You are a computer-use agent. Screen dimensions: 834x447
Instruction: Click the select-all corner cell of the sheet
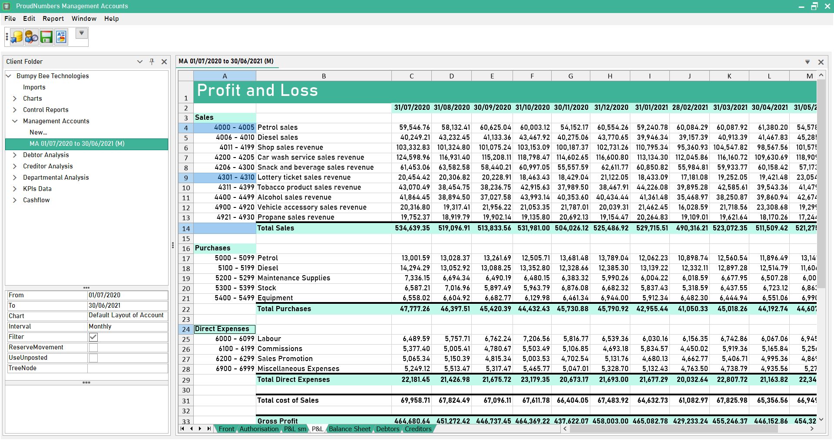tap(186, 76)
